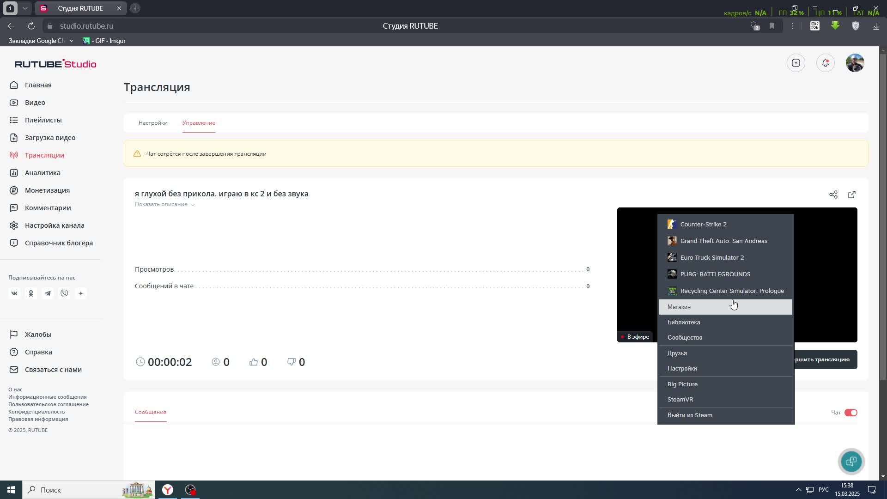Open a new browser tab

[135, 8]
